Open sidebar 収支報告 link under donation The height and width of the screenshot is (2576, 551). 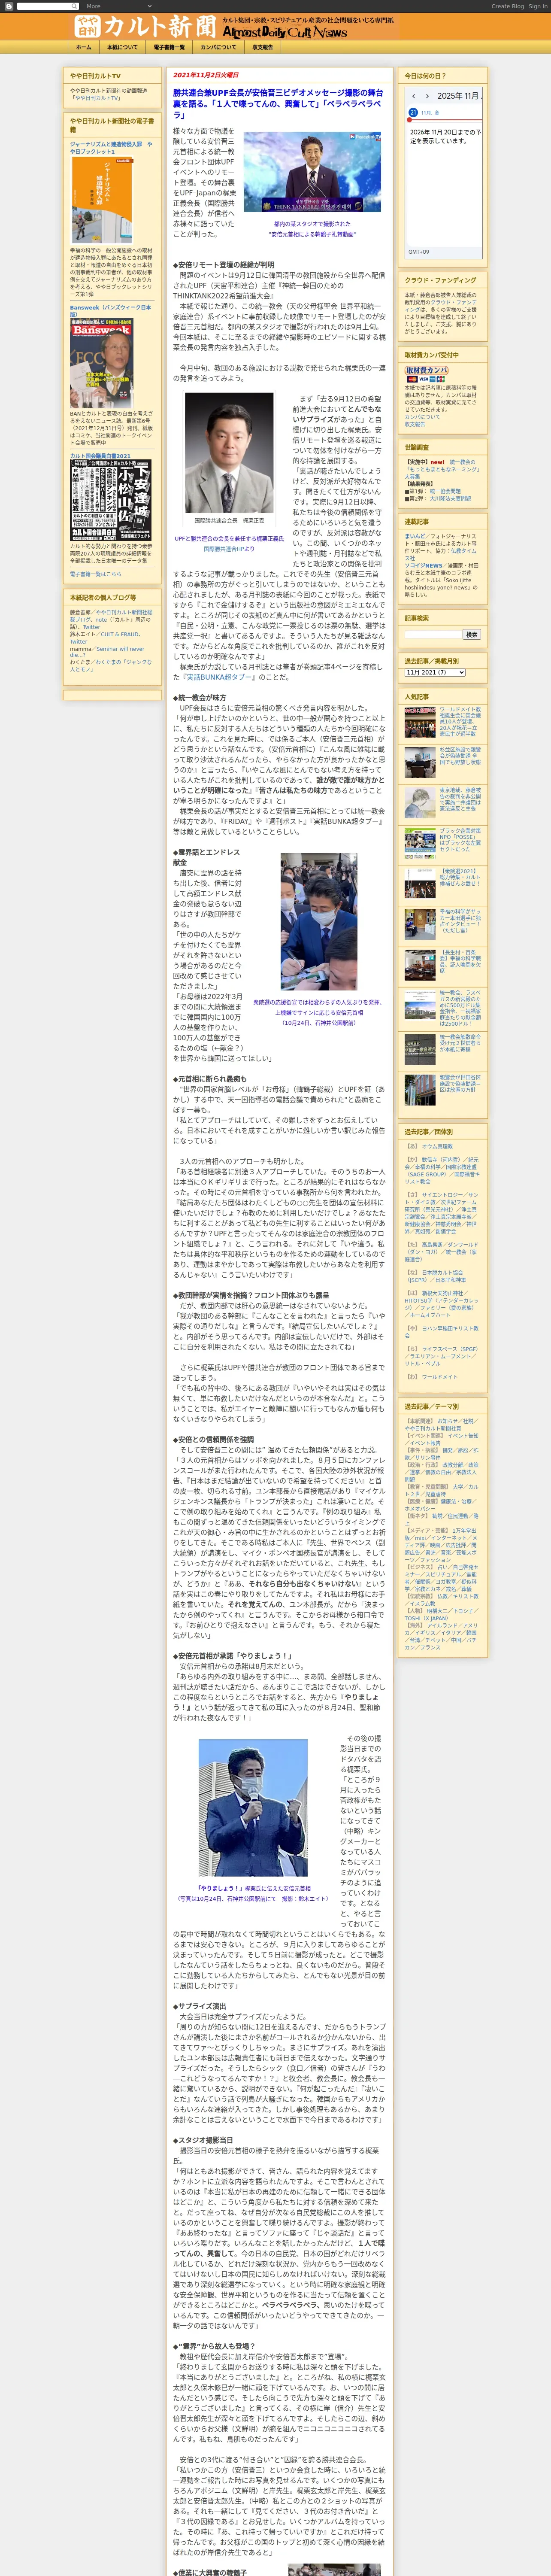click(415, 424)
